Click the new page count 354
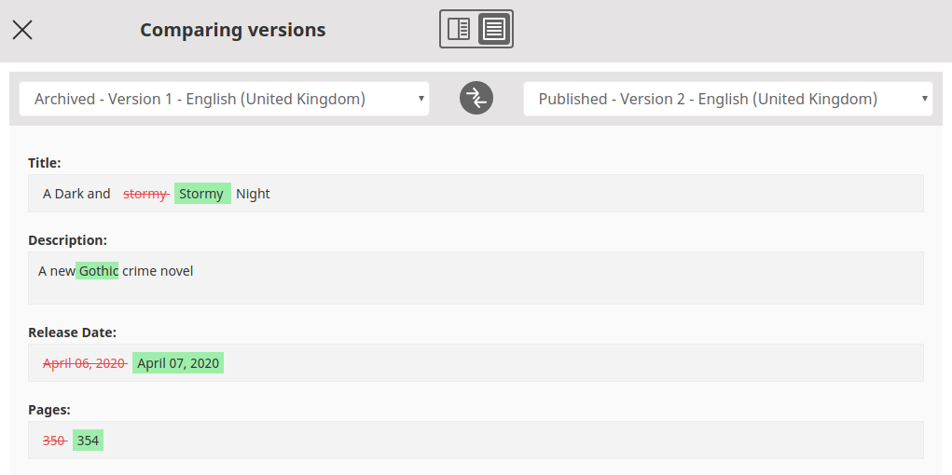Viewport: 952px width, 475px height. pos(88,441)
